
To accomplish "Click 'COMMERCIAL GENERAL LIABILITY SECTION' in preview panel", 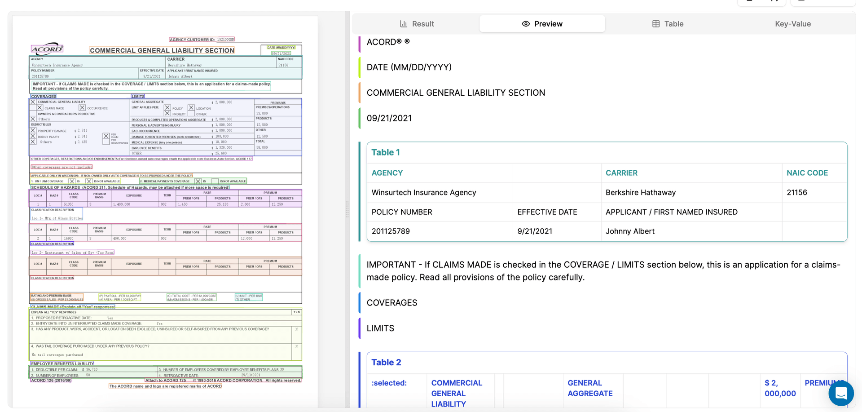I will [x=456, y=93].
